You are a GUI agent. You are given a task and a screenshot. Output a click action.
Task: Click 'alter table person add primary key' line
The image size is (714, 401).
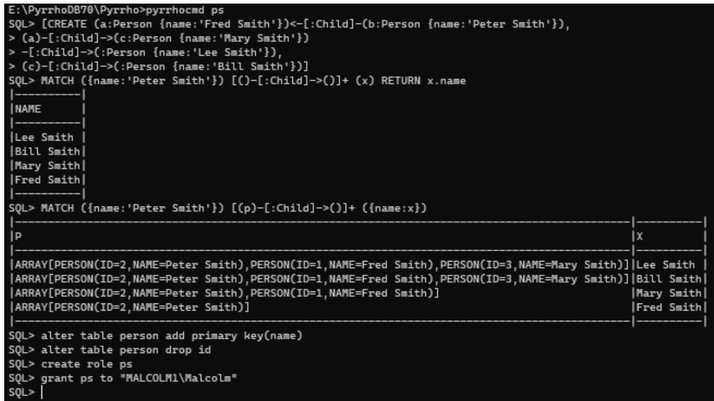[x=155, y=335]
